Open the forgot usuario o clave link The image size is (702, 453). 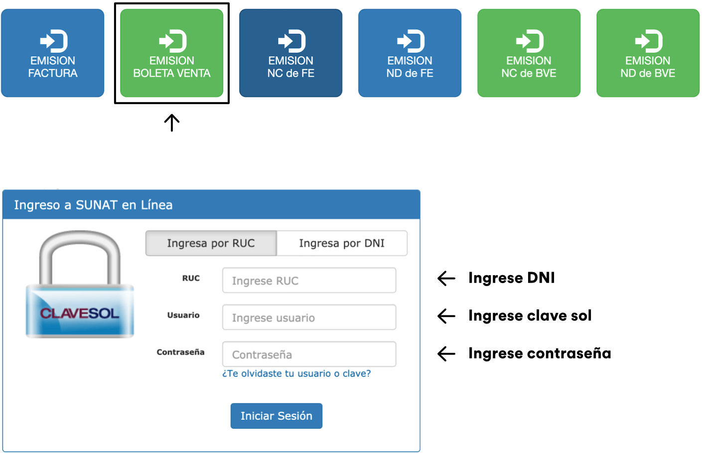296,374
